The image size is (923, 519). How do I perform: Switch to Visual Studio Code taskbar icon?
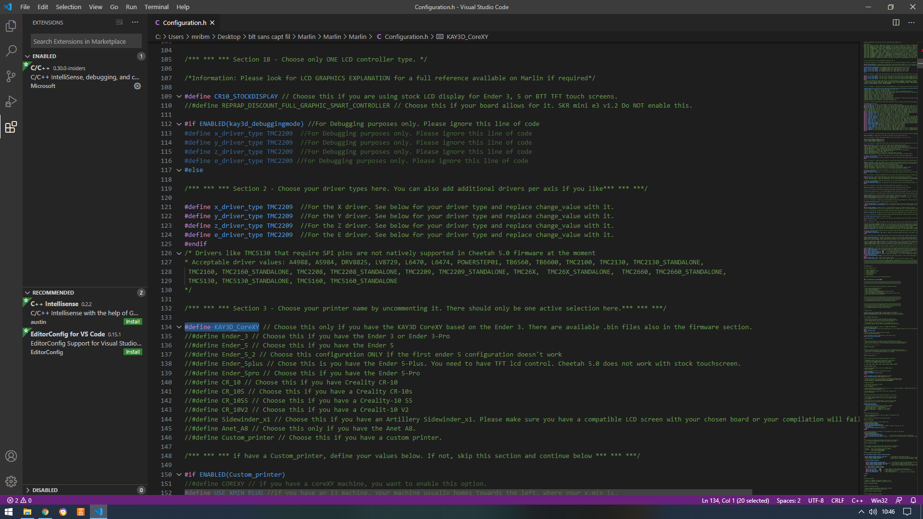click(99, 512)
